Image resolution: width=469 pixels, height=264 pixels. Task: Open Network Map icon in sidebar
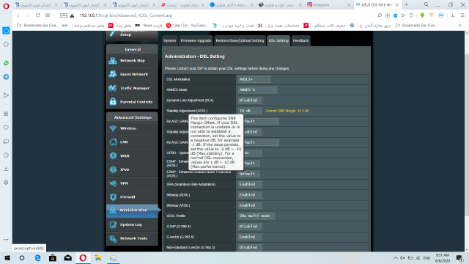coord(113,60)
